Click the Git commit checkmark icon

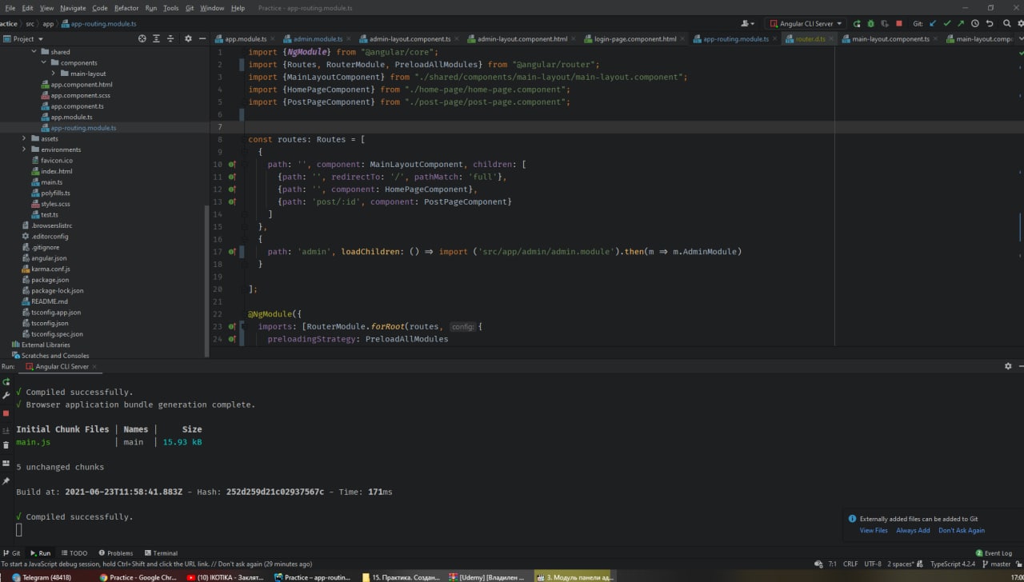947,24
